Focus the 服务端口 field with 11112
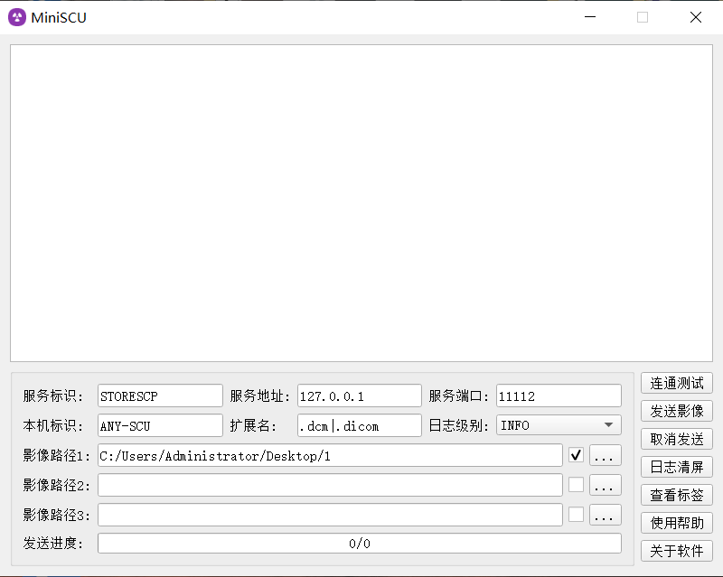 [x=559, y=396]
